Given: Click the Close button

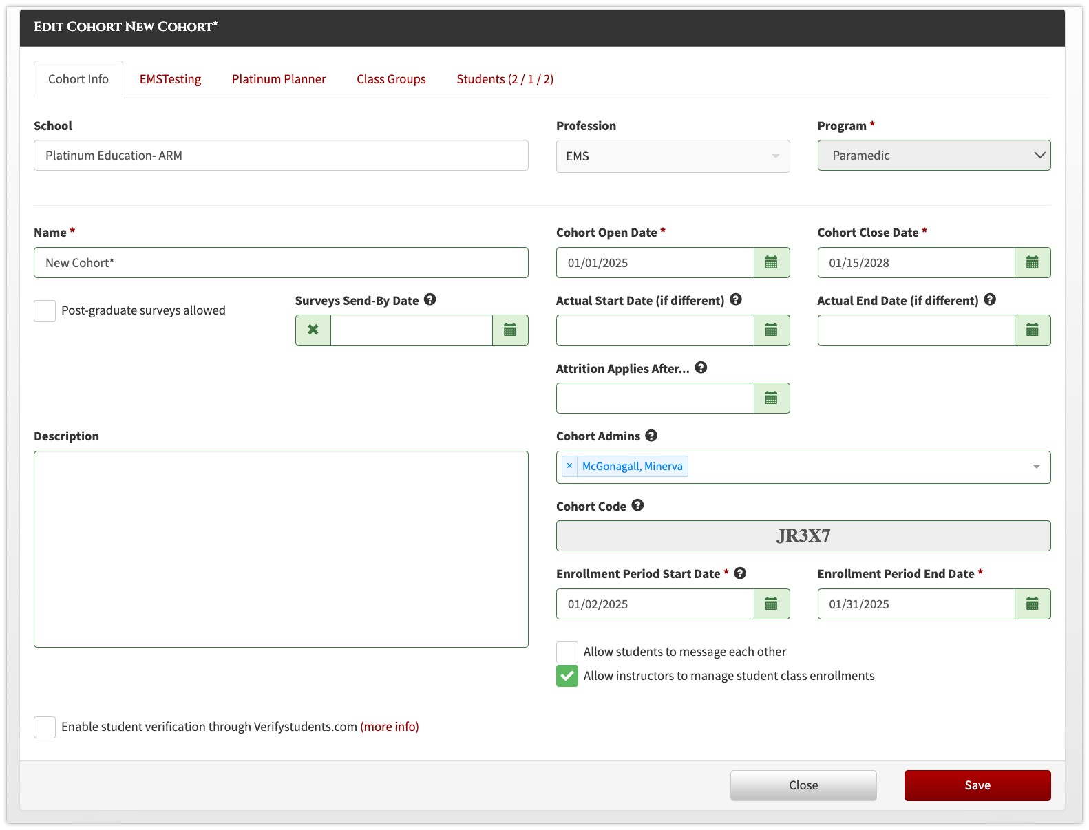Looking at the screenshot, I should [x=803, y=785].
